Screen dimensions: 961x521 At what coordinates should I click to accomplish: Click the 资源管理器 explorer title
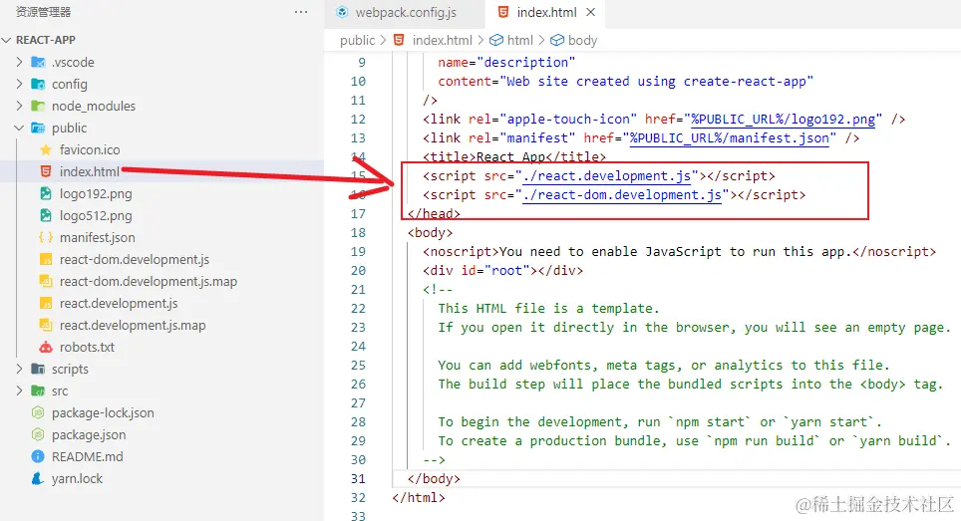pos(43,12)
